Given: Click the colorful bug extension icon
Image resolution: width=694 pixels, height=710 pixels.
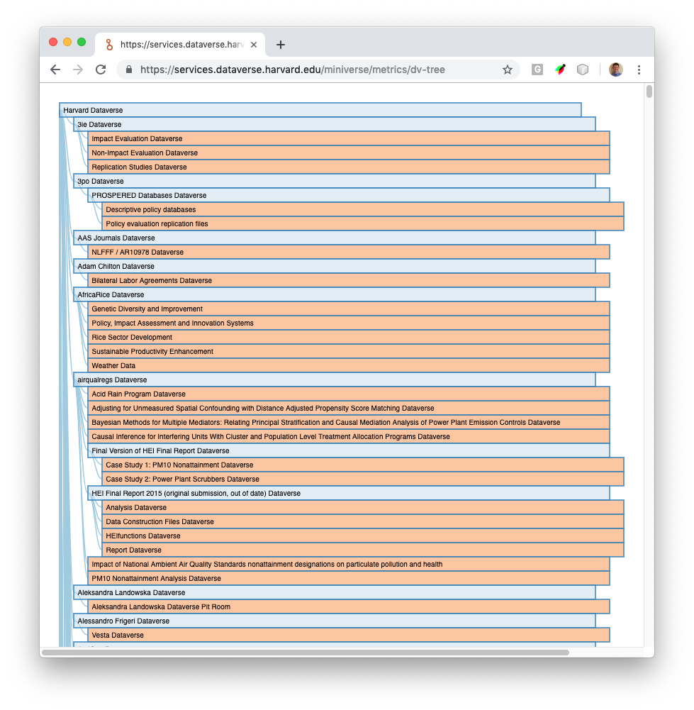Looking at the screenshot, I should pos(560,70).
